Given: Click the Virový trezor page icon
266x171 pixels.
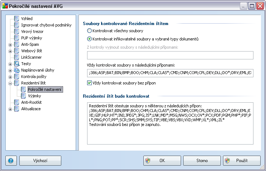Looking at the screenshot, I should click(x=16, y=31).
